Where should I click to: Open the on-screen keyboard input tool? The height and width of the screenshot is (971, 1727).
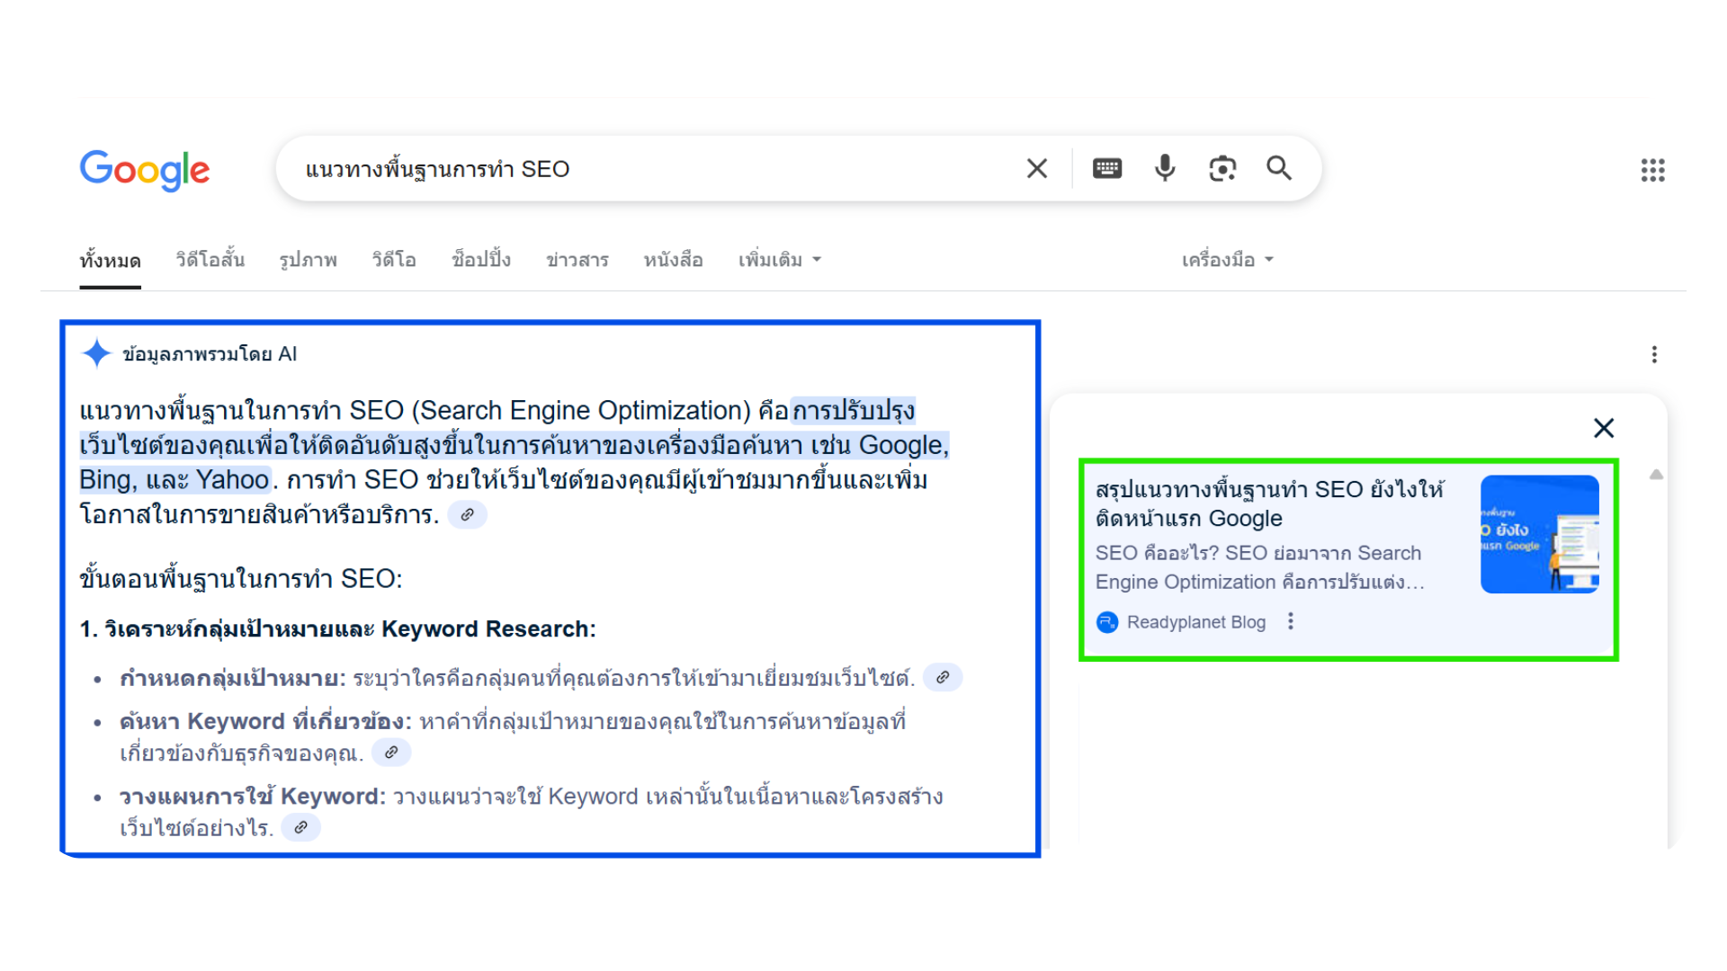point(1106,168)
